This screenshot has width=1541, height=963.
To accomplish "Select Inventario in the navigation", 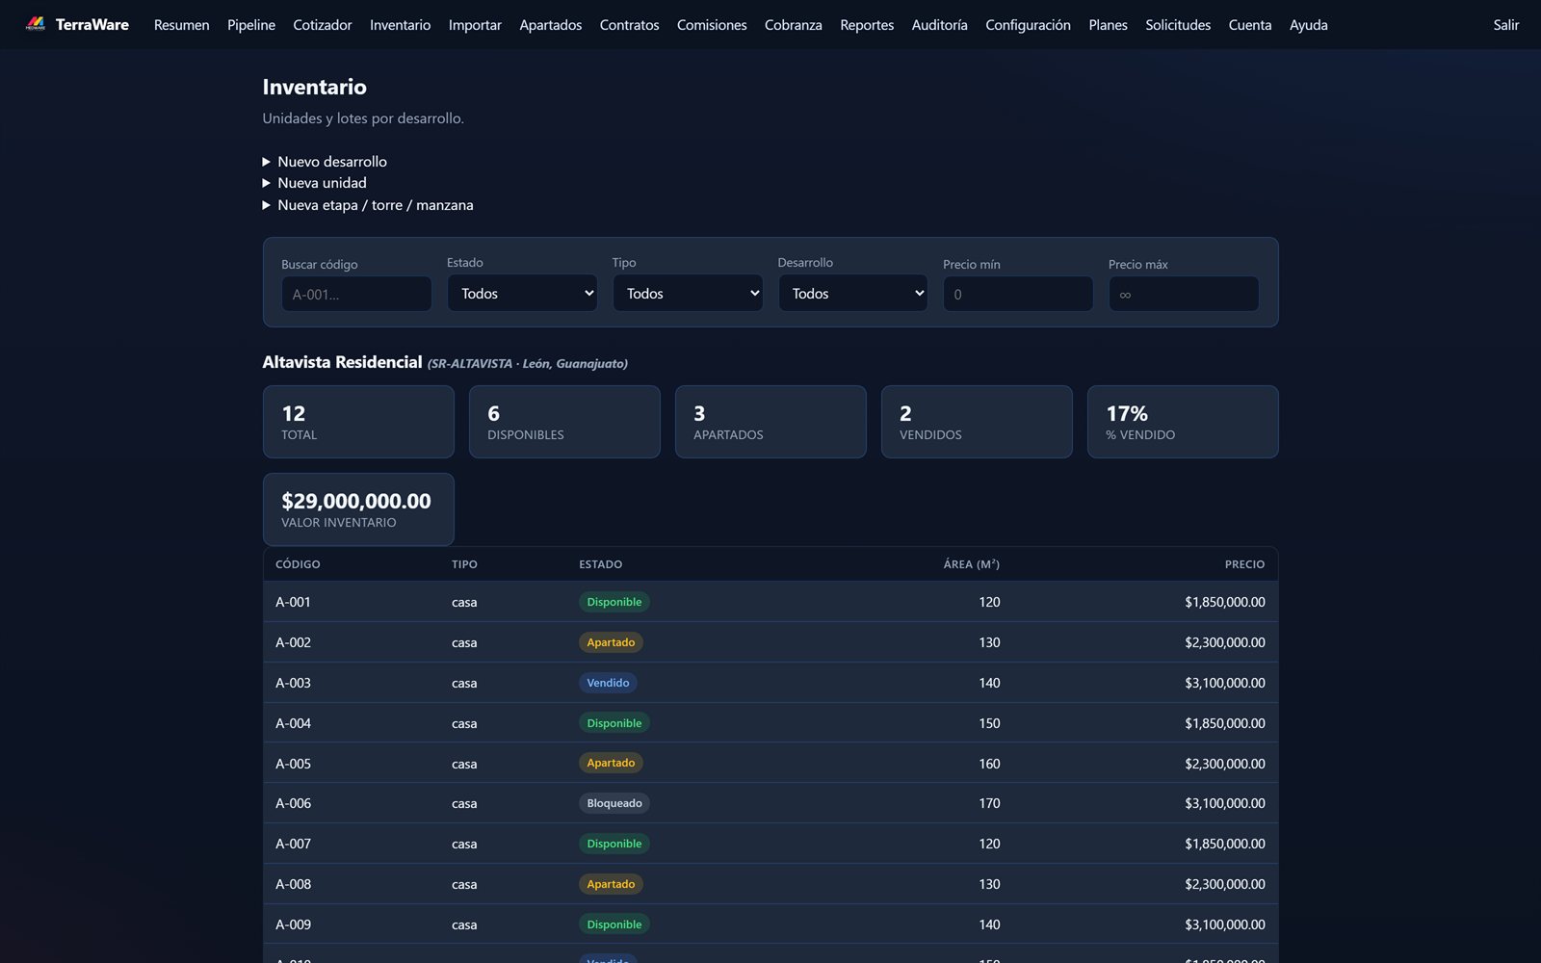I will pyautogui.click(x=400, y=25).
